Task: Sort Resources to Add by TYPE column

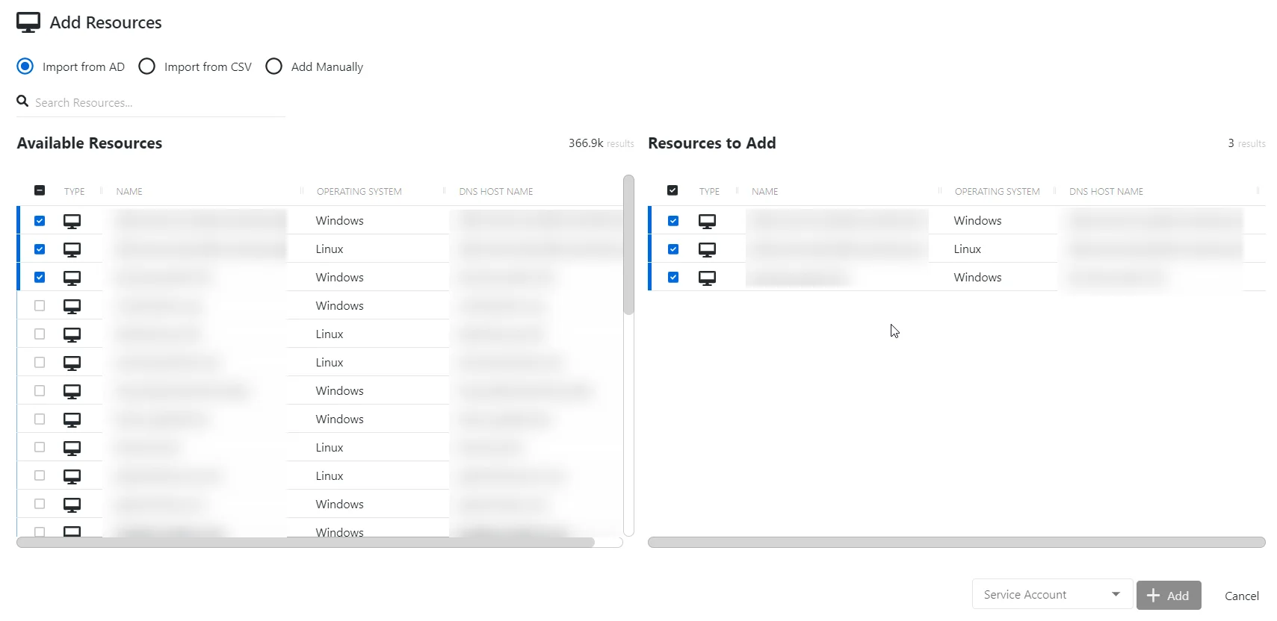Action: 709,192
